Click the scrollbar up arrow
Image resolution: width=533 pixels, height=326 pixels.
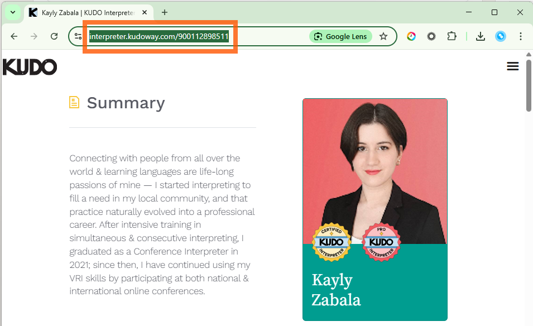tap(529, 54)
